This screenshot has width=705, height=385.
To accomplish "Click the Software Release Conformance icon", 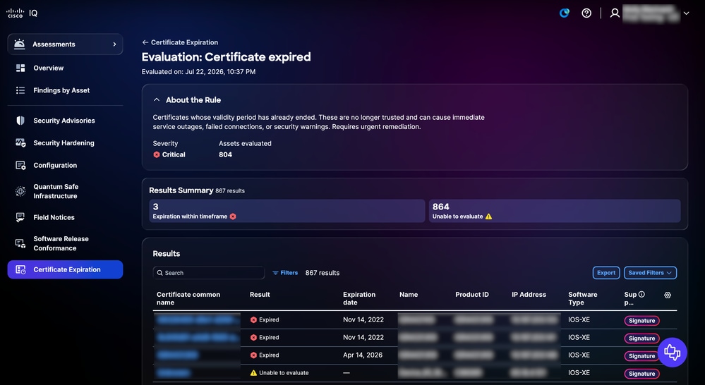I will 20,243.
